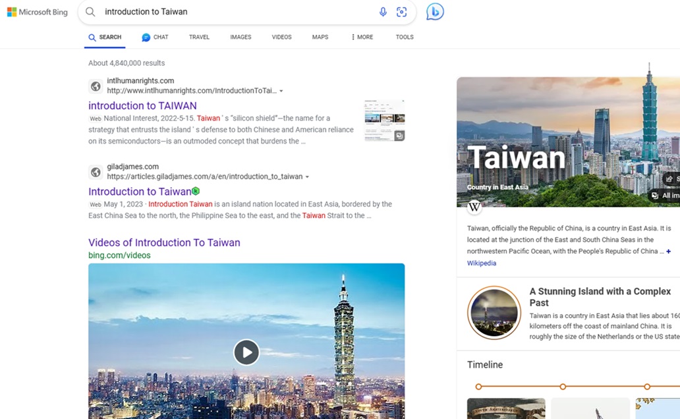The width and height of the screenshot is (680, 419).
Task: Open "introduction to TAIWAN" result link
Action: (x=142, y=105)
